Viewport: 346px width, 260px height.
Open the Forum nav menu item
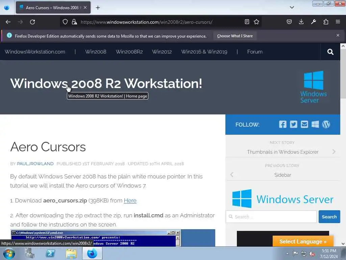coord(255,52)
